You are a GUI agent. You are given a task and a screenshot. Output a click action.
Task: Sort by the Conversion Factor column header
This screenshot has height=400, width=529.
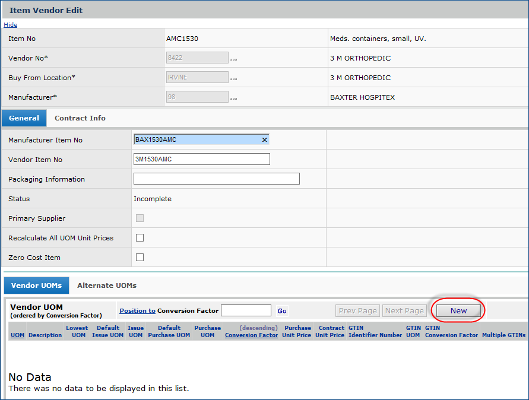[x=251, y=335]
